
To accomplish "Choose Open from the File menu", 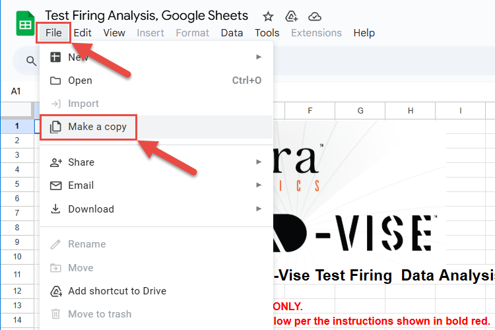I will [156, 81].
